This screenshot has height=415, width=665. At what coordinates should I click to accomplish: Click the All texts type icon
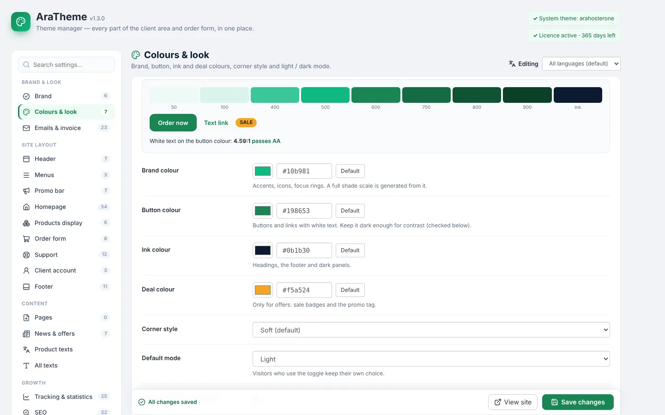coord(26,366)
